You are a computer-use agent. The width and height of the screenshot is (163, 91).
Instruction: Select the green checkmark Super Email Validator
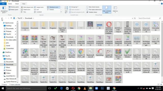[128, 53]
